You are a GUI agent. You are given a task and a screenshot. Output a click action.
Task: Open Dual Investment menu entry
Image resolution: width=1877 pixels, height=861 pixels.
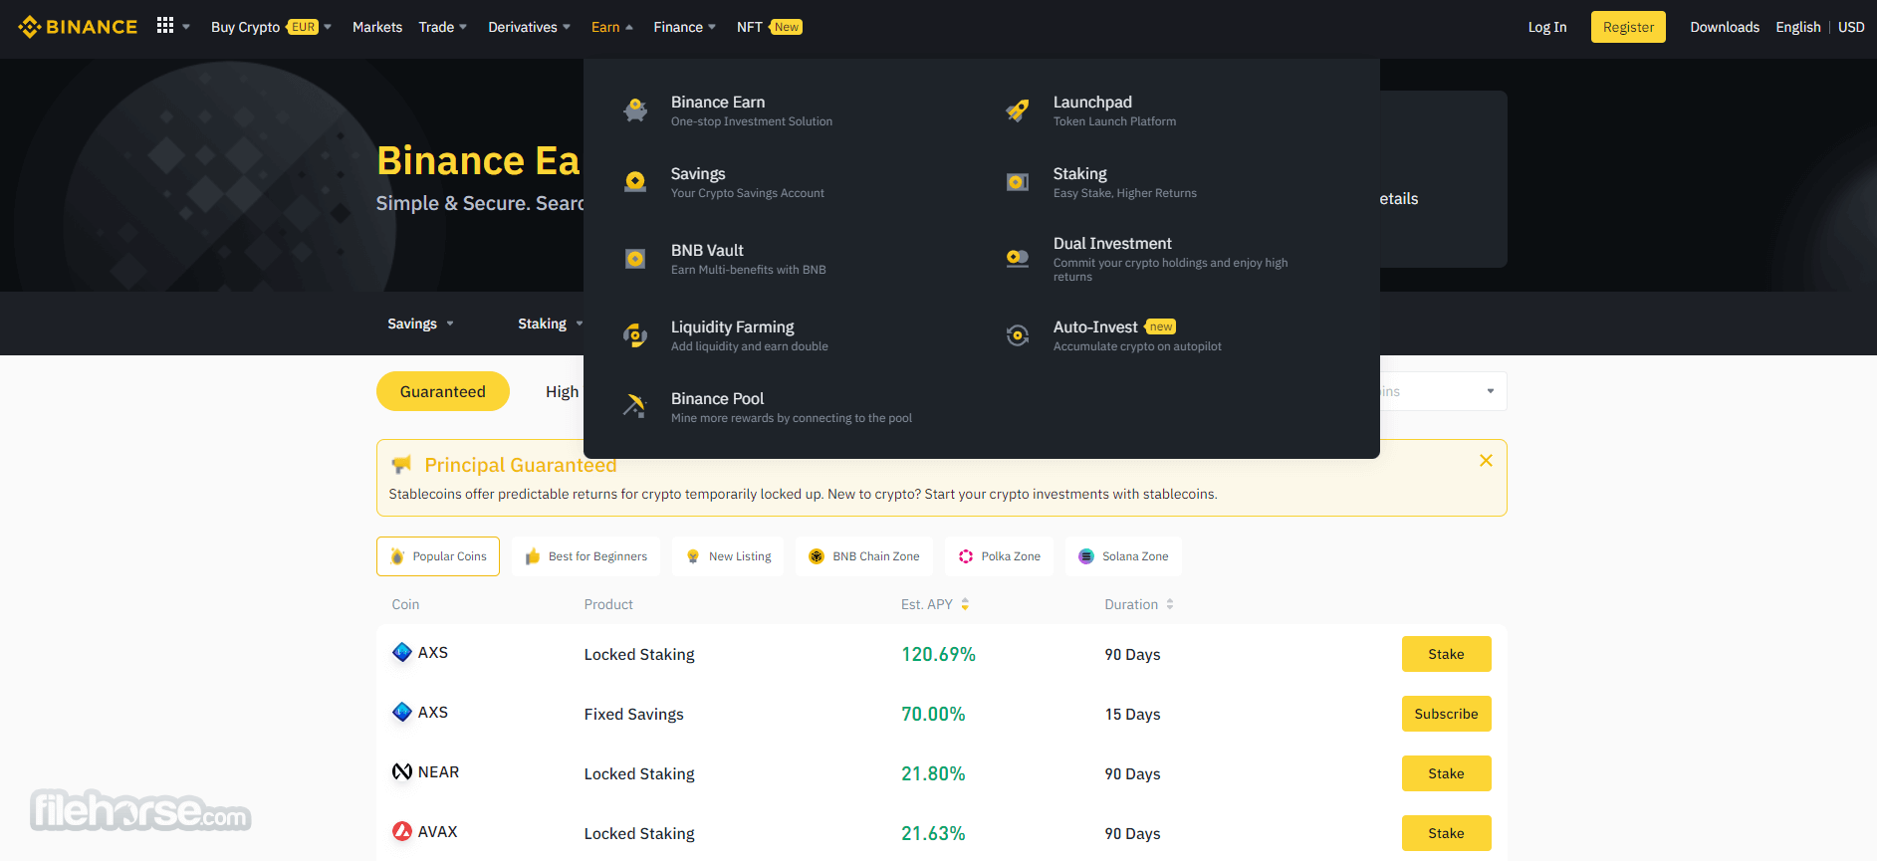1169,259
